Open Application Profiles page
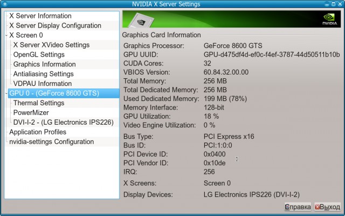The image size is (345, 216). [38, 132]
